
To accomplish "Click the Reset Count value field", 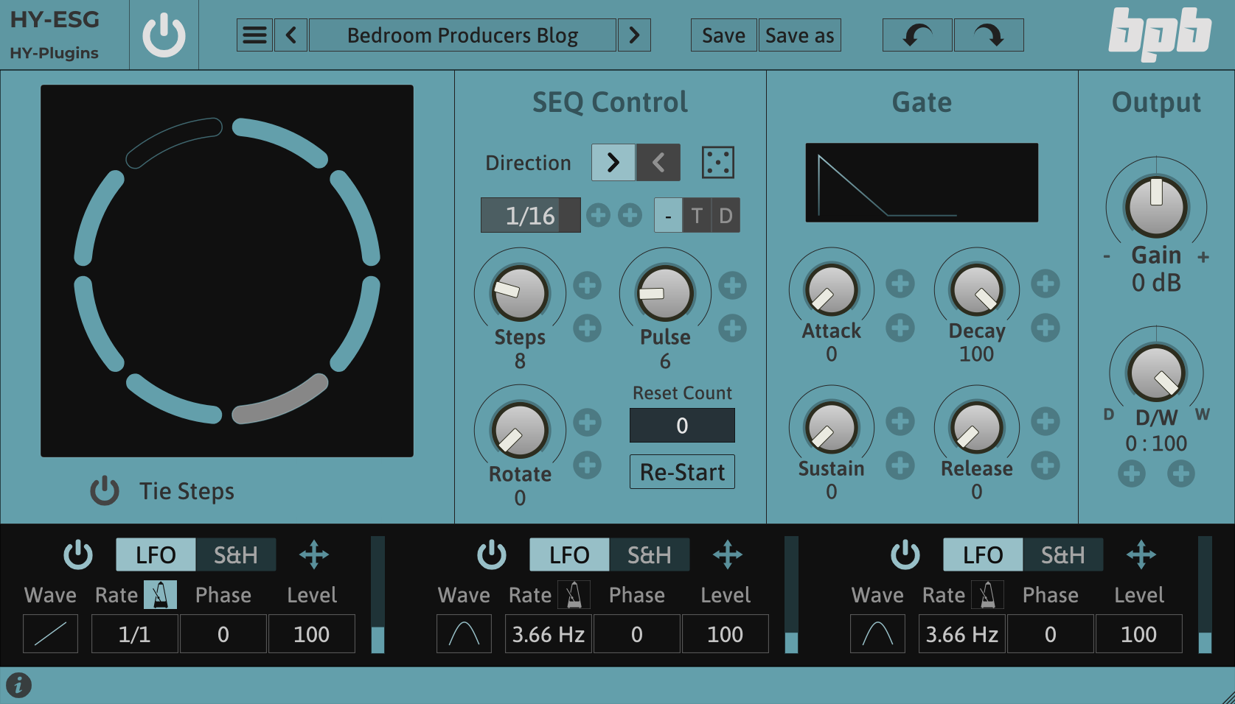I will click(681, 426).
